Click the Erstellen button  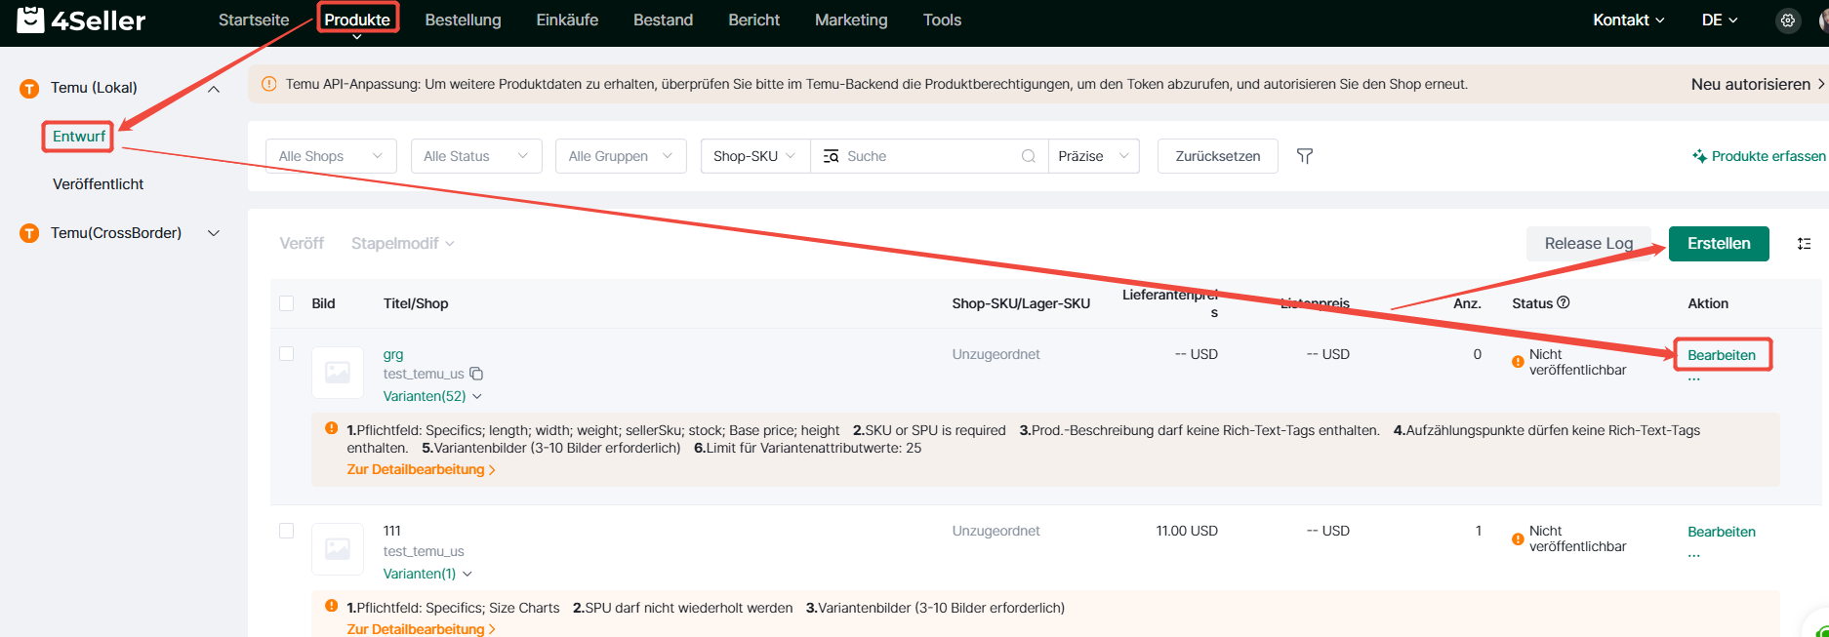point(1719,244)
